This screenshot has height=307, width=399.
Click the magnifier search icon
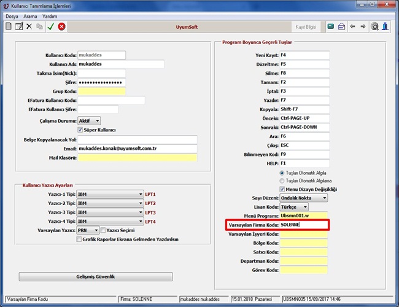[x=374, y=26]
